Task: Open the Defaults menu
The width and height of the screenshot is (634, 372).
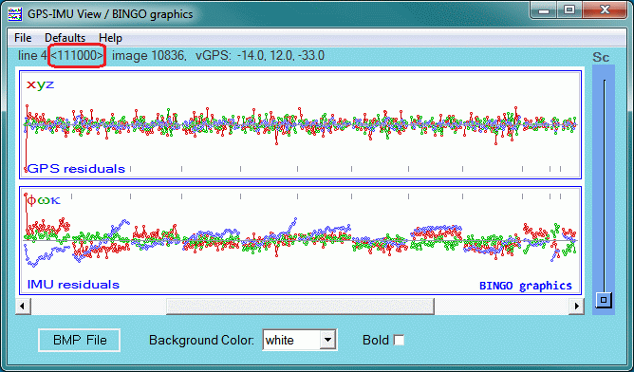Action: tap(65, 38)
